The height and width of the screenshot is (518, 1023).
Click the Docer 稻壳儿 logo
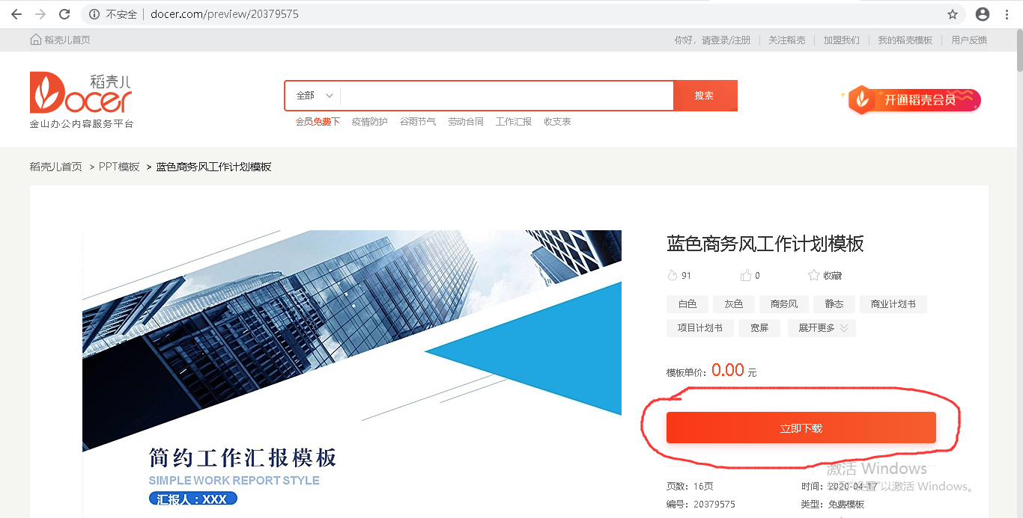78,93
